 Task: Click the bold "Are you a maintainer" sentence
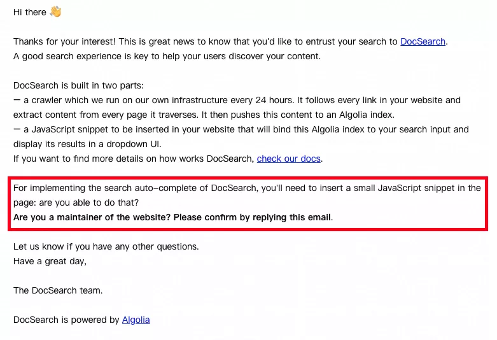[x=172, y=217]
